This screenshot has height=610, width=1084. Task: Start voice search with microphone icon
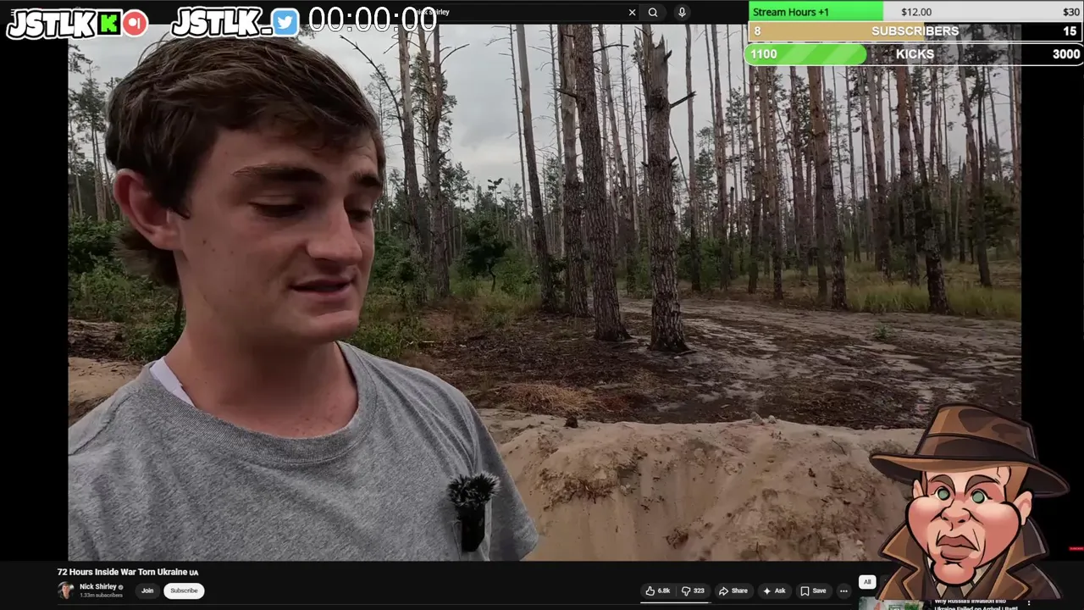tap(682, 12)
